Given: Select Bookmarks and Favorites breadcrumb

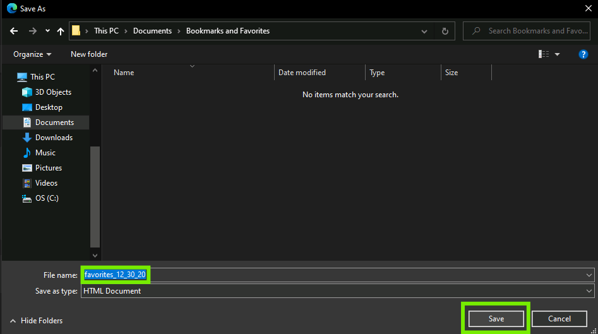Looking at the screenshot, I should [228, 31].
